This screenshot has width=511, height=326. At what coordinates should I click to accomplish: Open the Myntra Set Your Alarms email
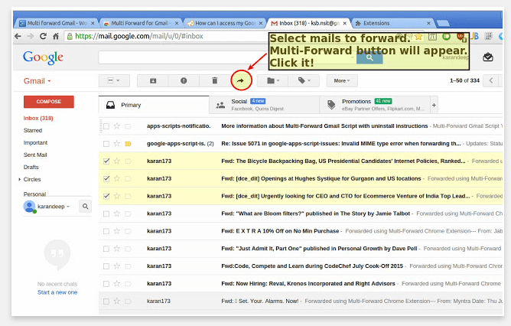click(x=301, y=302)
